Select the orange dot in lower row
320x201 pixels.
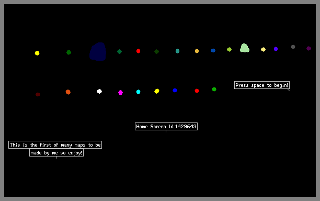coord(68,92)
